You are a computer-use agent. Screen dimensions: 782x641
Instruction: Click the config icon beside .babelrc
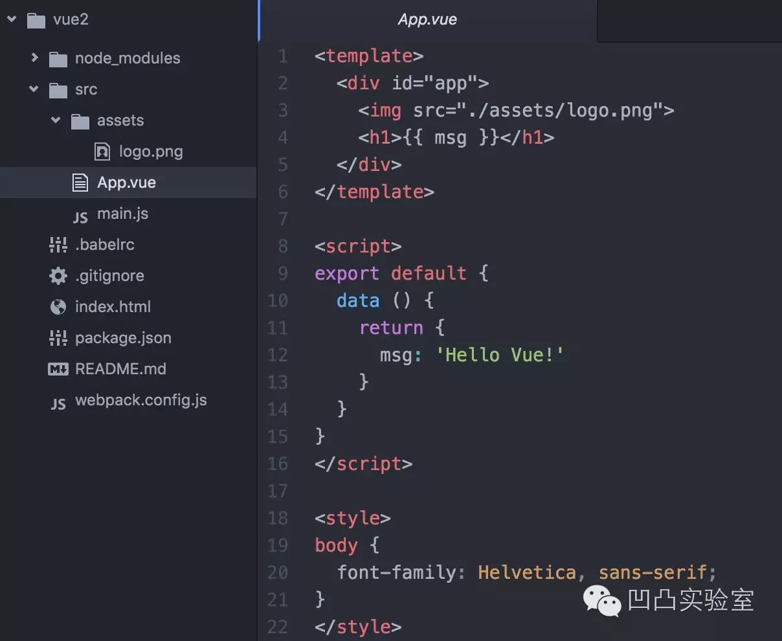58,245
